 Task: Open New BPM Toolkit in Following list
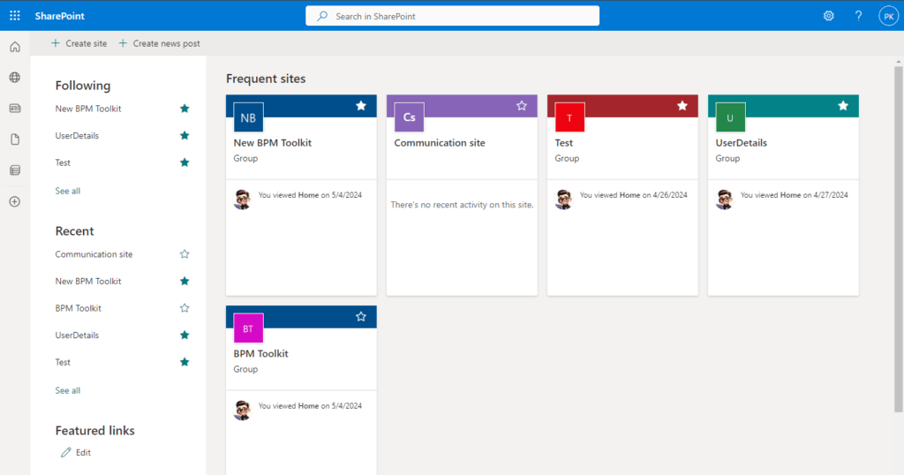(88, 109)
